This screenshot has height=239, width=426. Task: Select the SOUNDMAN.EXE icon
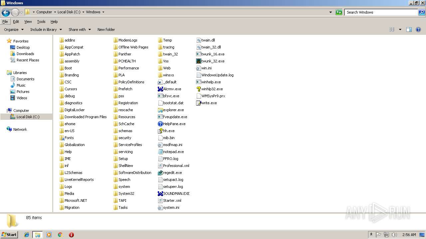160,194
